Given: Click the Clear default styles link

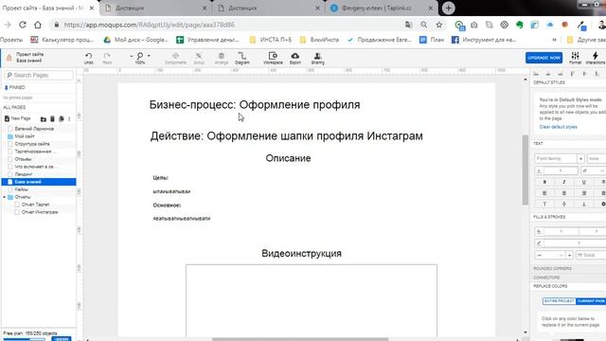Looking at the screenshot, I should coord(558,127).
